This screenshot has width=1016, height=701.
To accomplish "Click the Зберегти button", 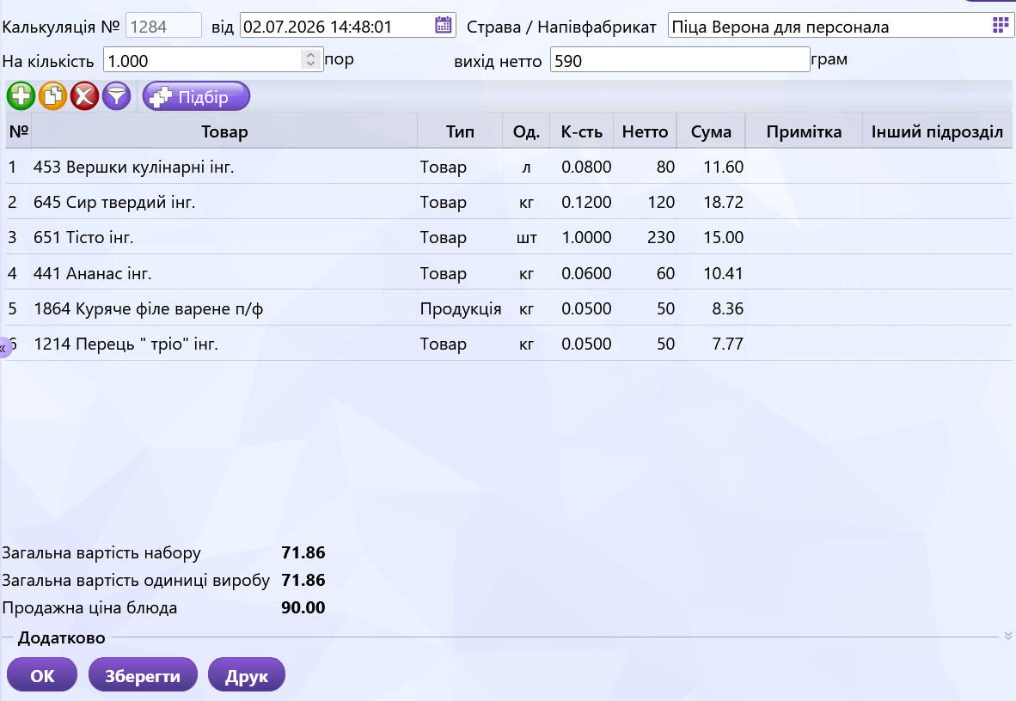I will pyautogui.click(x=143, y=675).
